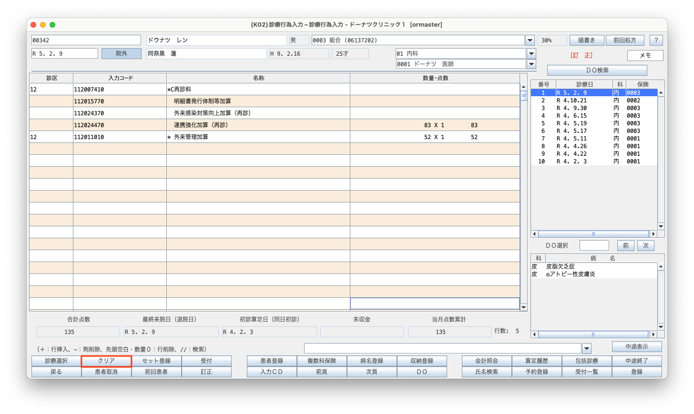Open the 受付一覧 list
This screenshot has height=414, width=694.
coord(587,372)
